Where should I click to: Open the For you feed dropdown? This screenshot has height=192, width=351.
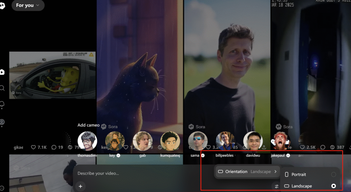coord(28,5)
